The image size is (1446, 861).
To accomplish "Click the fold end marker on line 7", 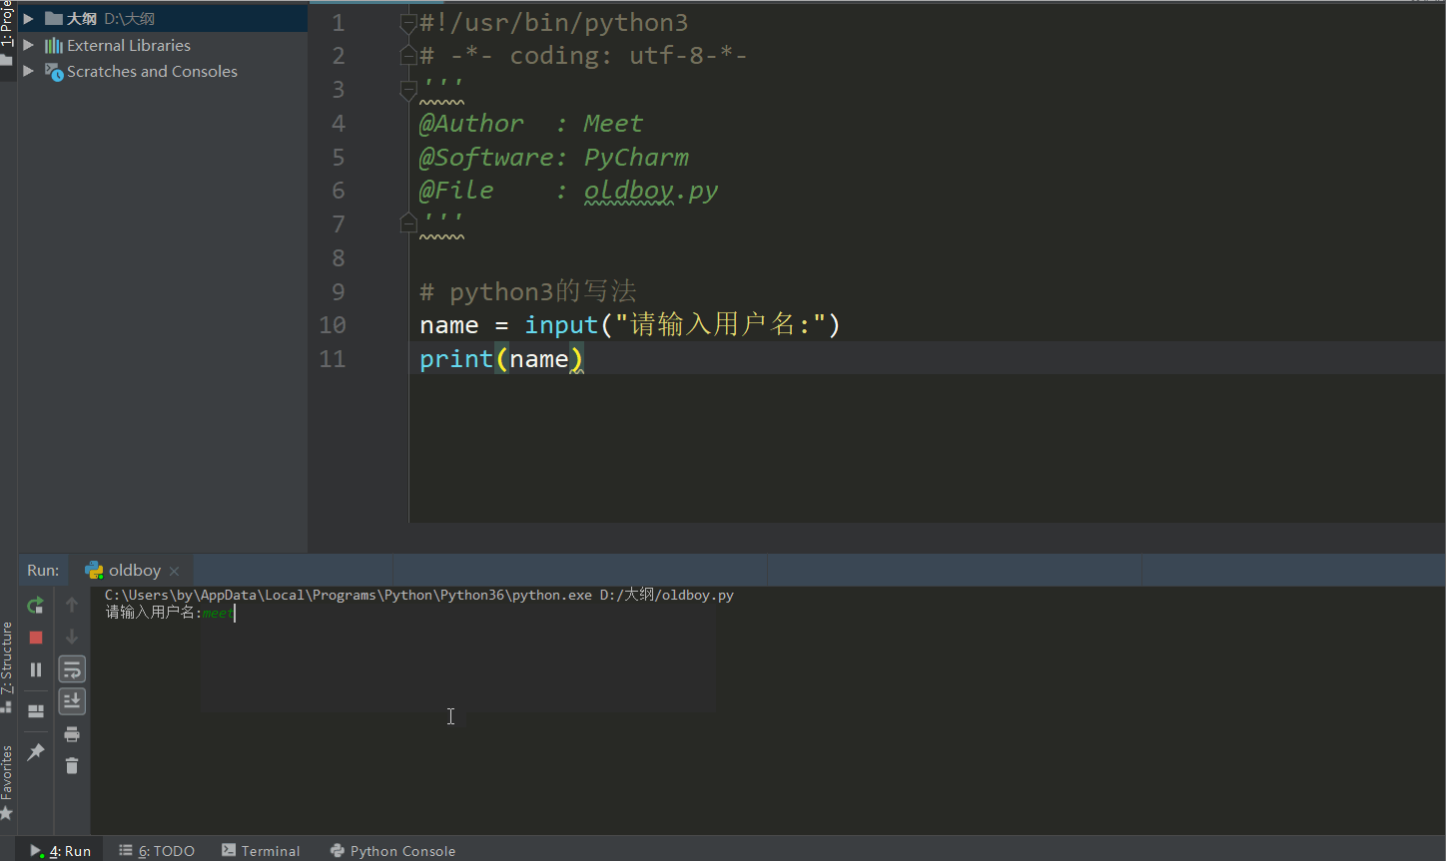I will click(x=407, y=223).
